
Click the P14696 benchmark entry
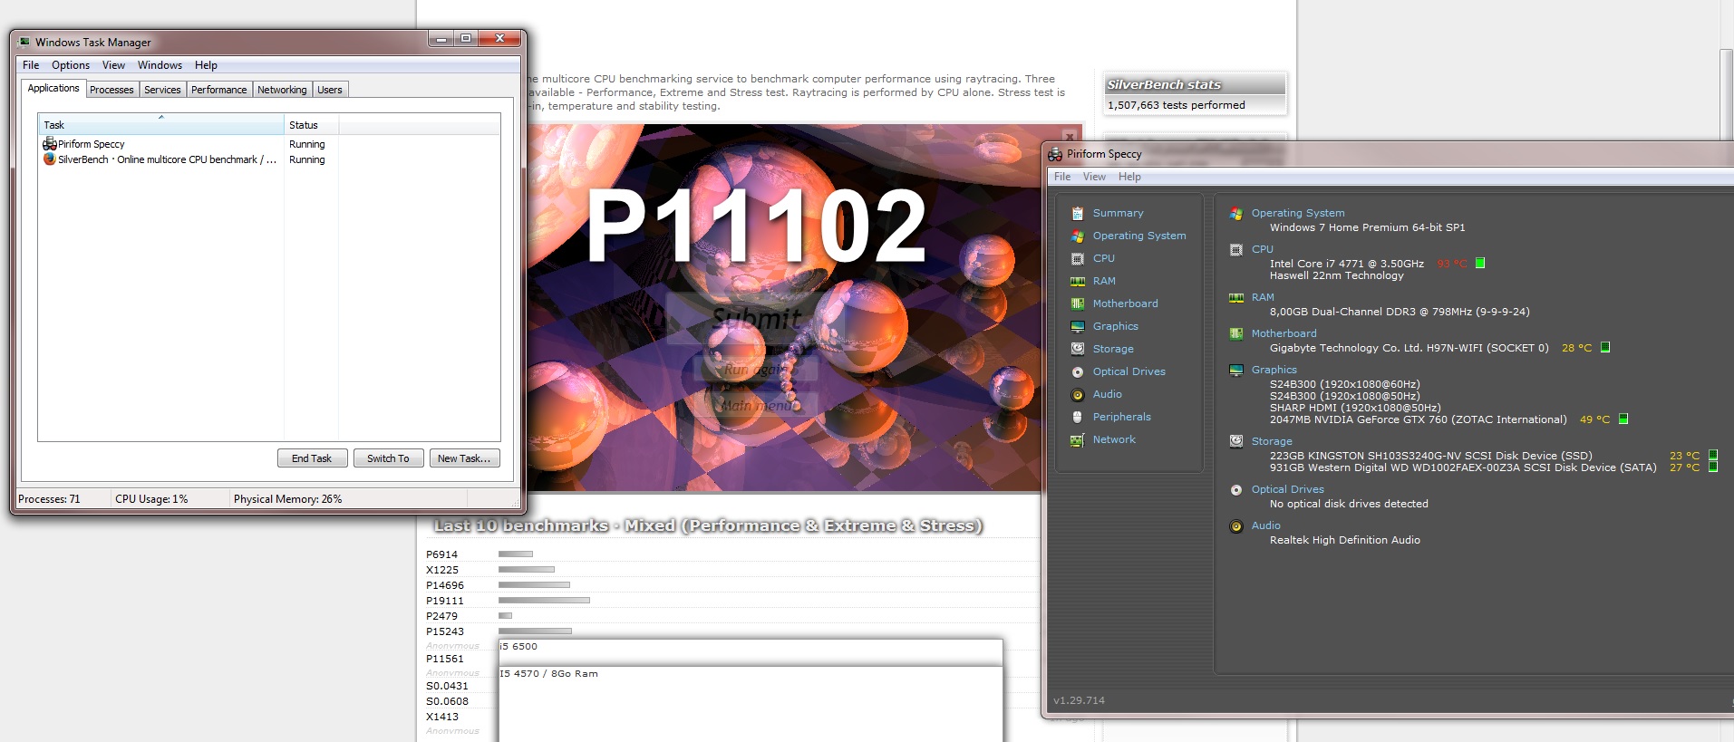[x=445, y=585]
